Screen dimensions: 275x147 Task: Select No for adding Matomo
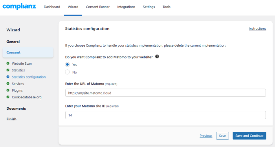click(67, 72)
